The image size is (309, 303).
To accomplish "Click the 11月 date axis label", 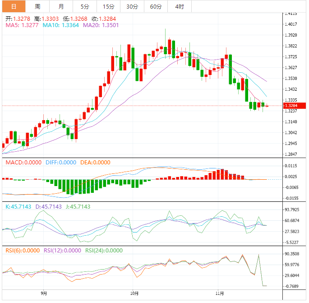I will point(220,294).
